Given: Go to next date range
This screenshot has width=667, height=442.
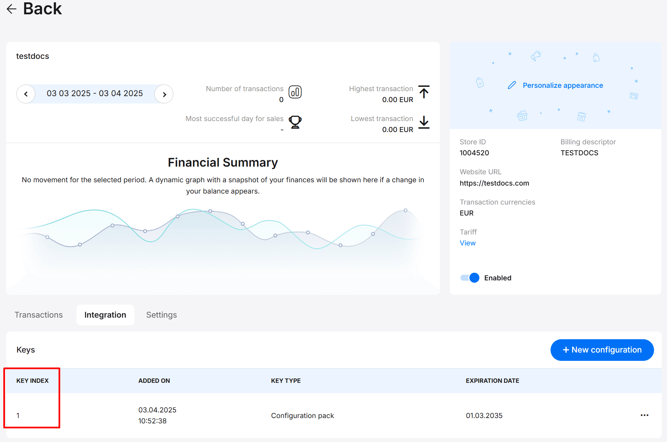Looking at the screenshot, I should [164, 94].
